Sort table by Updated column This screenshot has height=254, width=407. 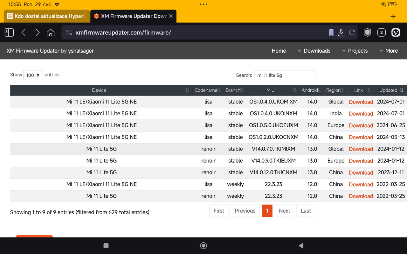point(391,90)
